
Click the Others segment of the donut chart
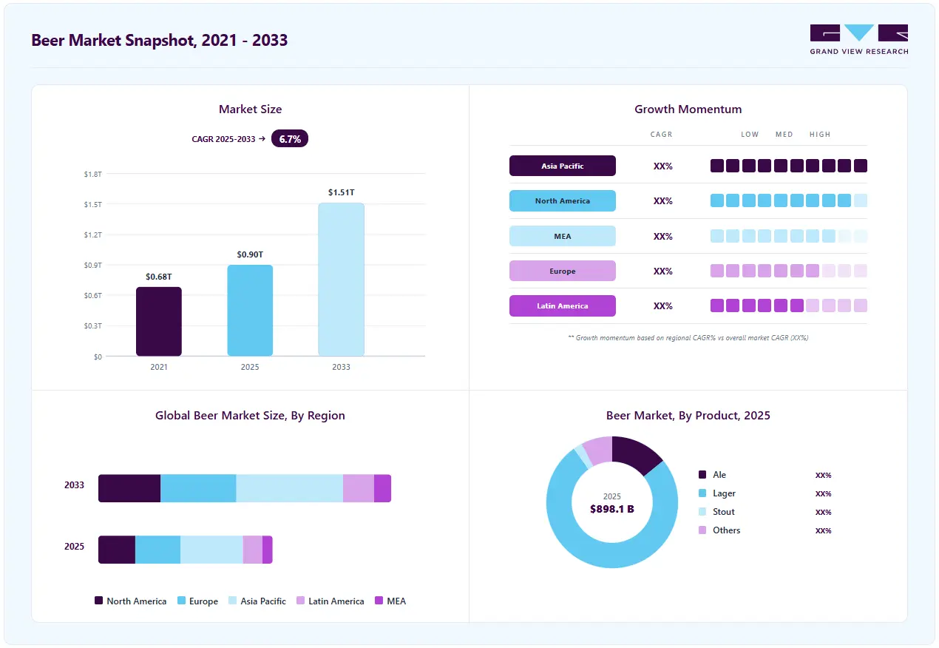click(600, 450)
